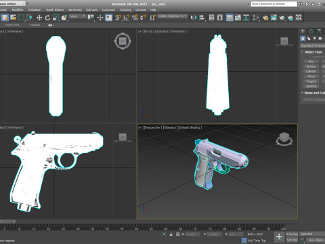The height and width of the screenshot is (244, 325).
Task: Select Cameras category icon
Action: click(320, 39)
